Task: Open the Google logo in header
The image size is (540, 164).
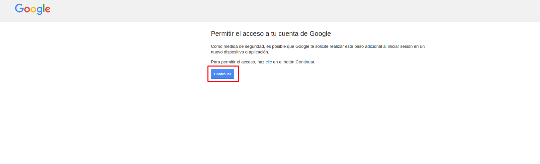Action: [x=33, y=9]
